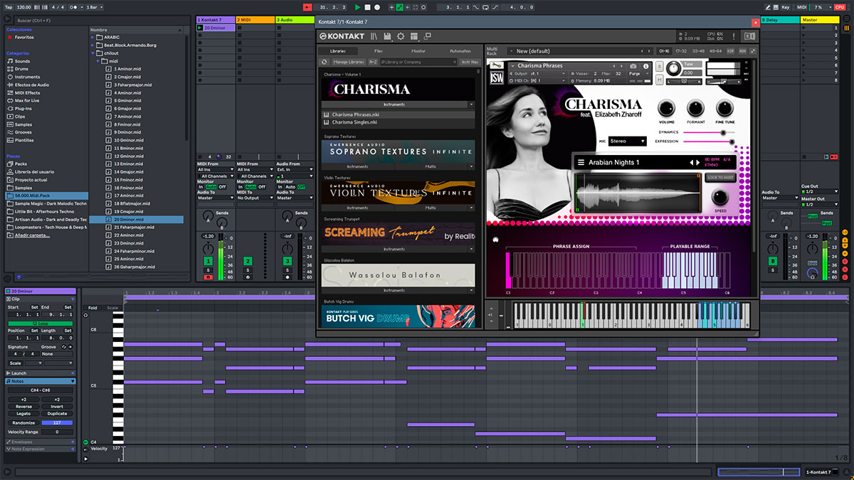This screenshot has height=480, width=854.
Task: Open Kontakt's workspace layout icon
Action: [x=414, y=36]
